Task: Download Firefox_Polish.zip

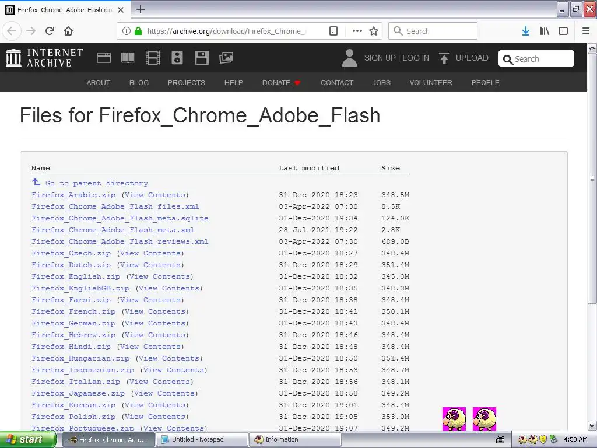Action: pyautogui.click(x=73, y=416)
